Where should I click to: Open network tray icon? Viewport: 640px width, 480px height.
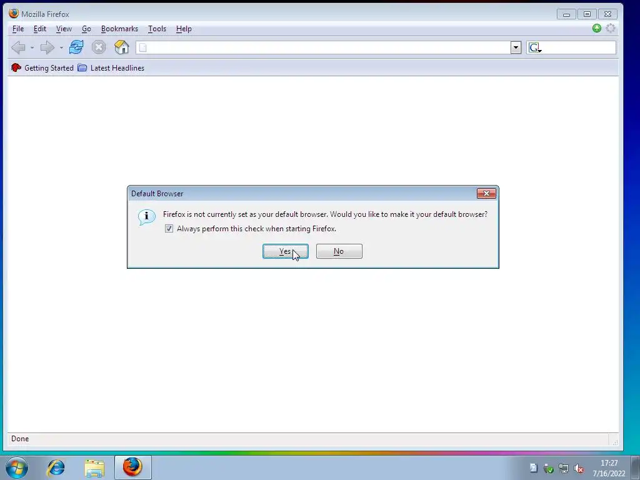564,469
